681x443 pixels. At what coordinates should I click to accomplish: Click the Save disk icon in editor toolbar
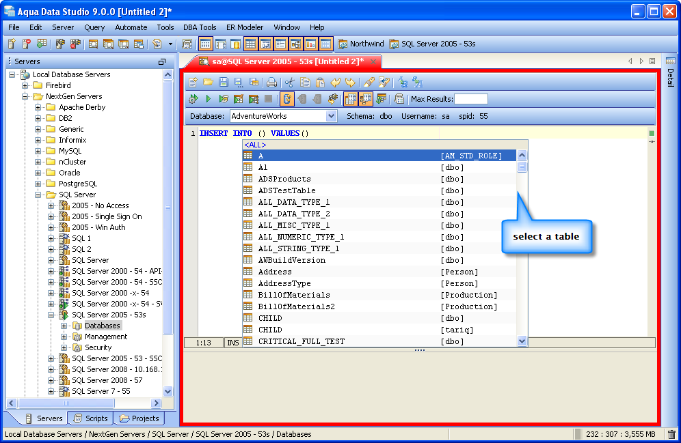tap(223, 83)
